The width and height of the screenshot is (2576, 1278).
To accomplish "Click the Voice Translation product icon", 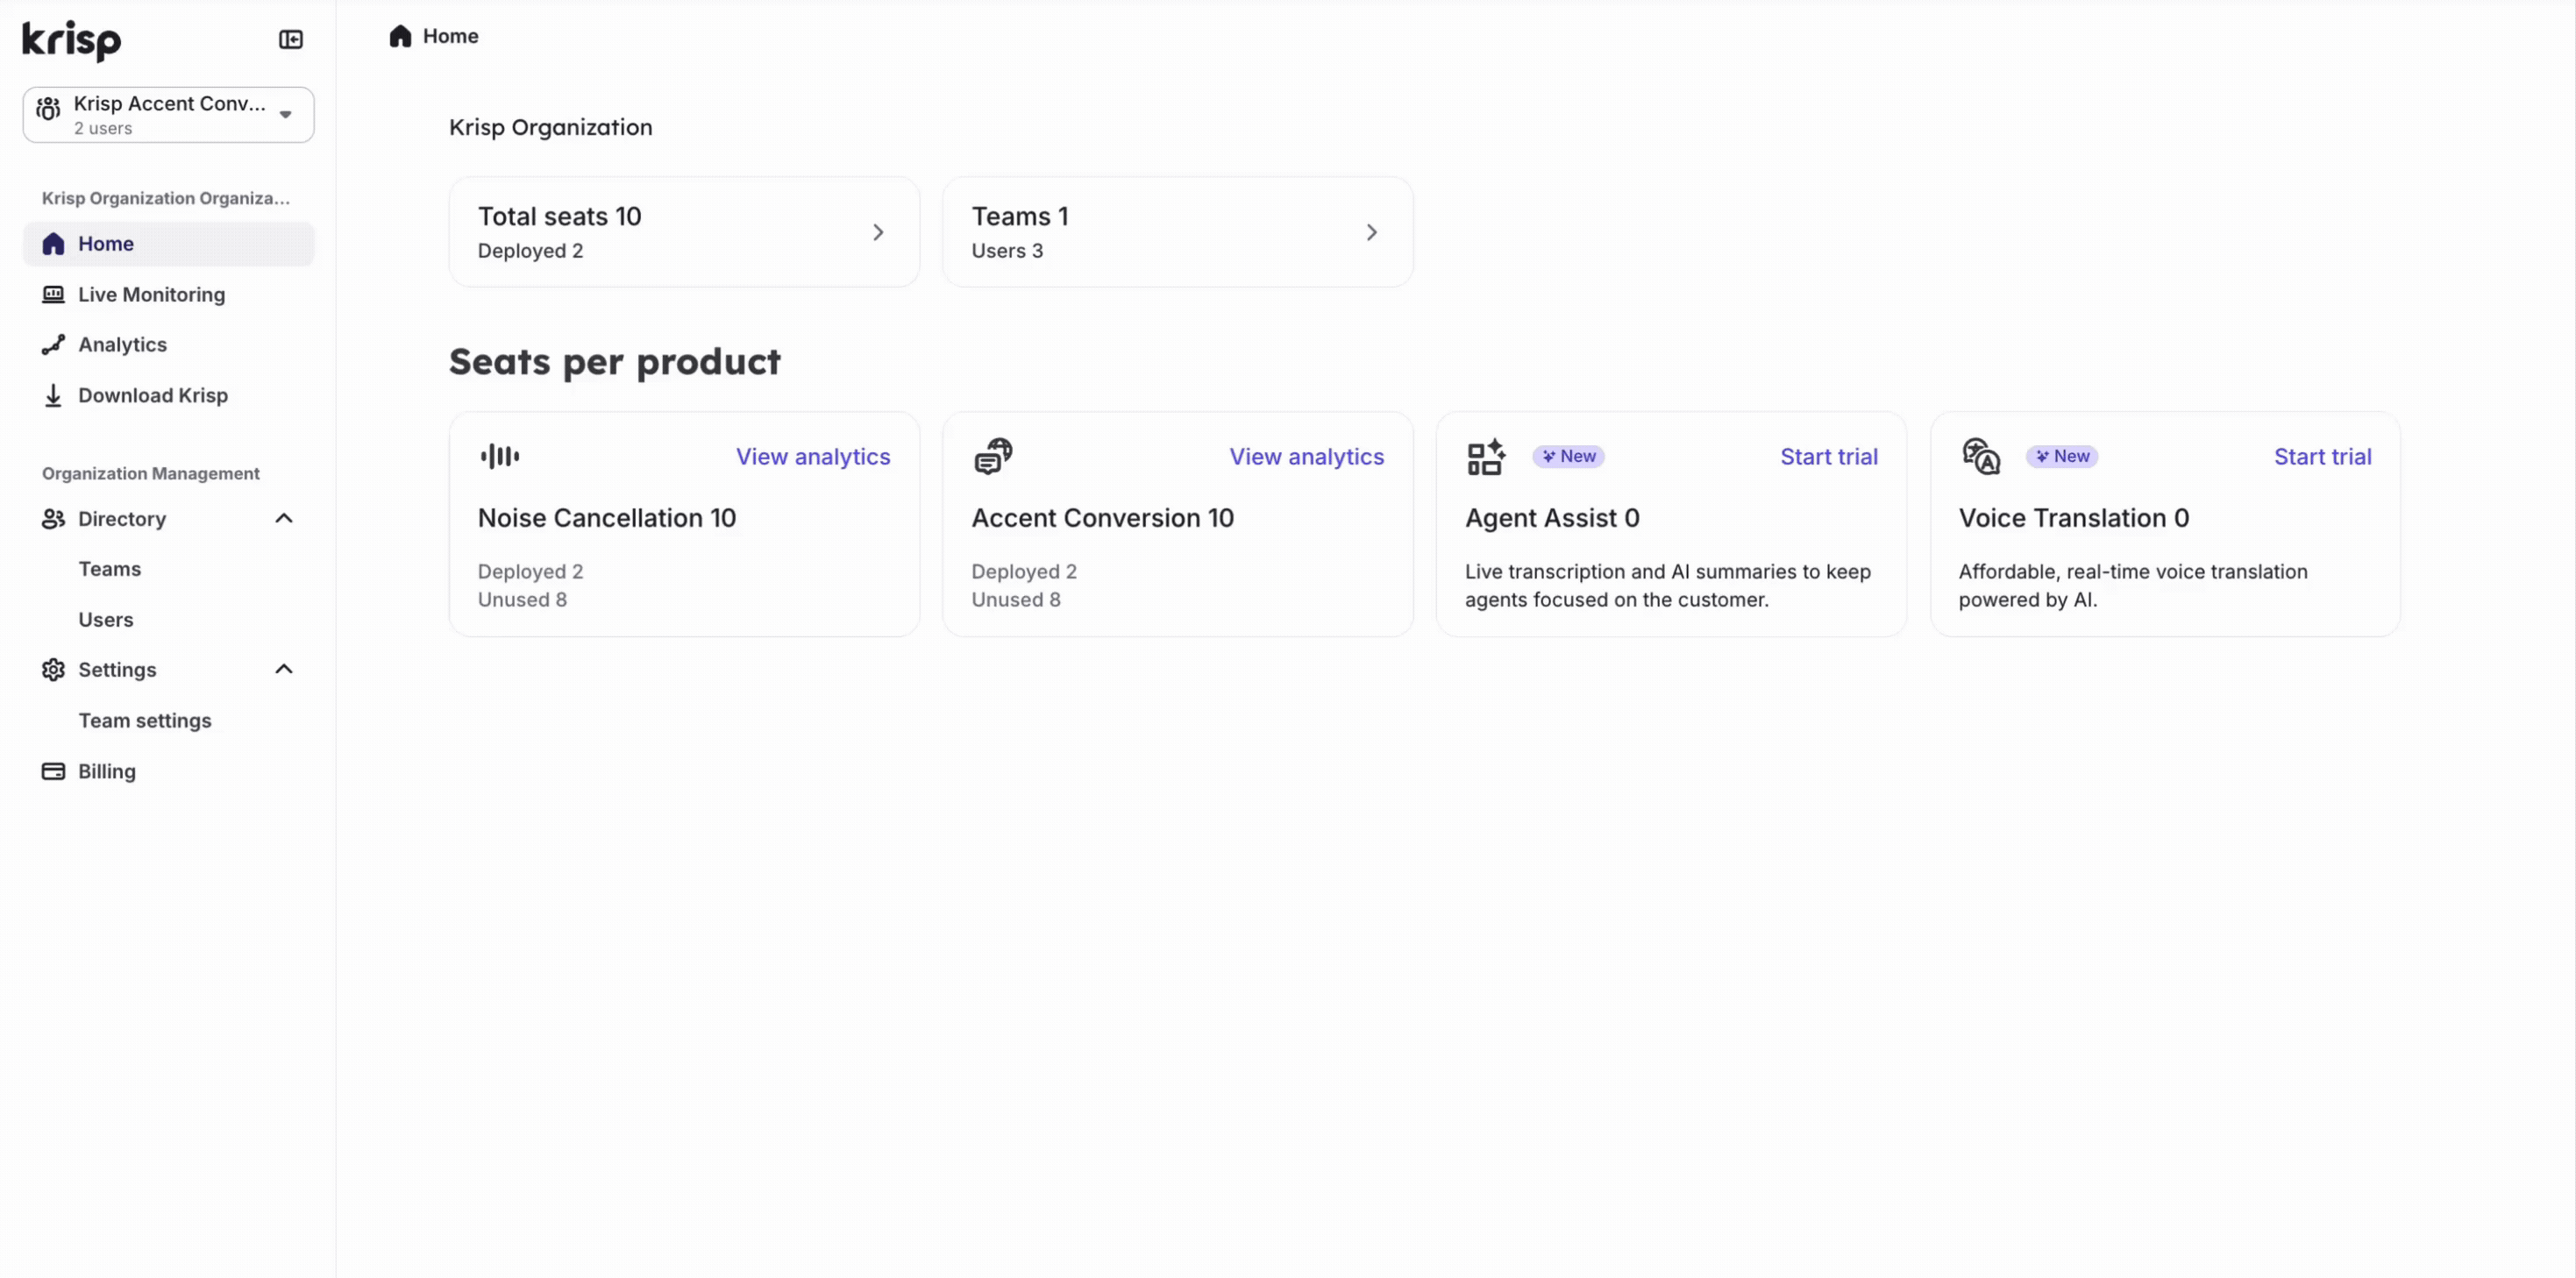I will tap(1980, 457).
